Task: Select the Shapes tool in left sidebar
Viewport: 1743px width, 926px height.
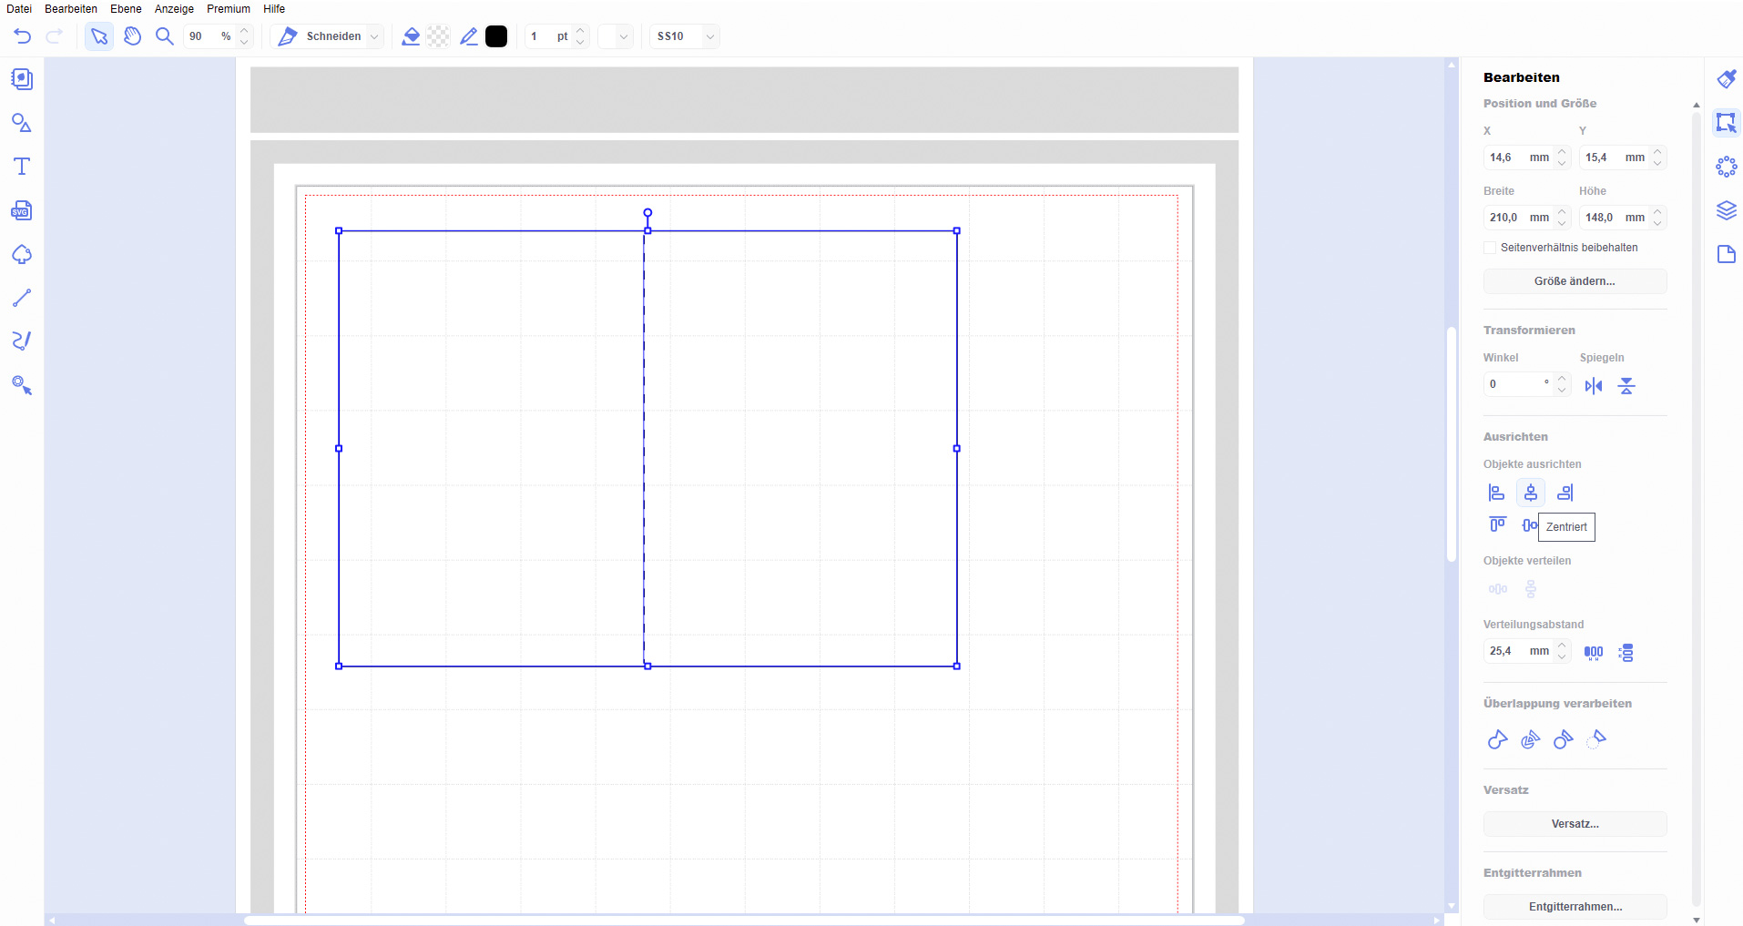Action: pos(22,123)
